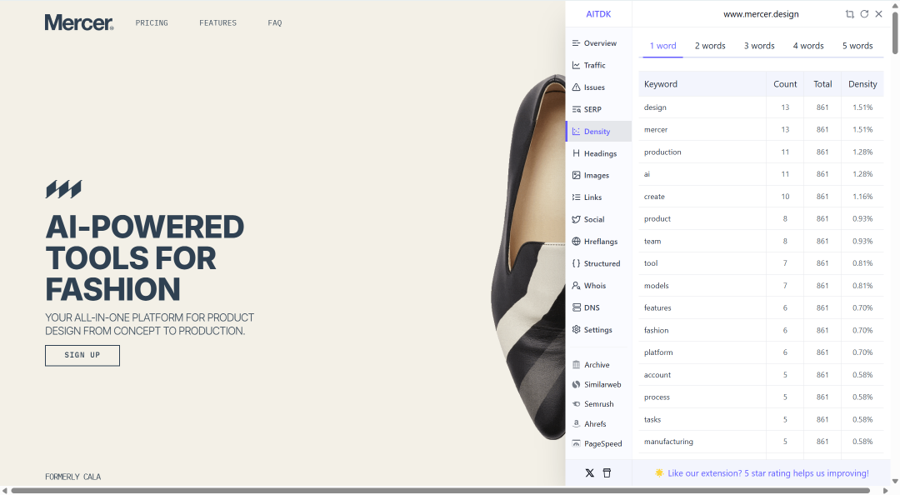Select the 'account' keyword cell

pyautogui.click(x=702, y=375)
